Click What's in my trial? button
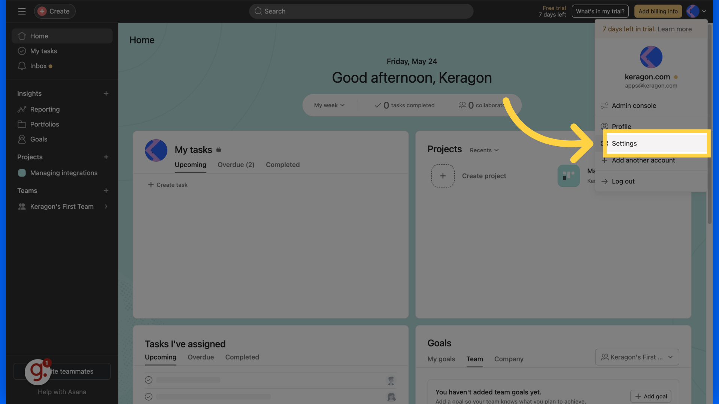Screen dimensions: 719x404 click(x=600, y=11)
